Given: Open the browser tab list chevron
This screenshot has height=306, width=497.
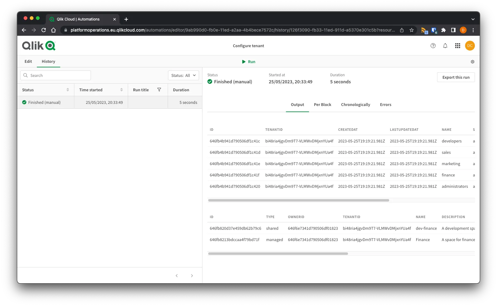Looking at the screenshot, I should click(473, 19).
